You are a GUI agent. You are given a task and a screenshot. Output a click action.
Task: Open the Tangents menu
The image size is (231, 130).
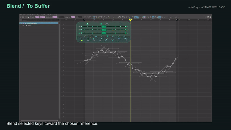click(x=43, y=15)
